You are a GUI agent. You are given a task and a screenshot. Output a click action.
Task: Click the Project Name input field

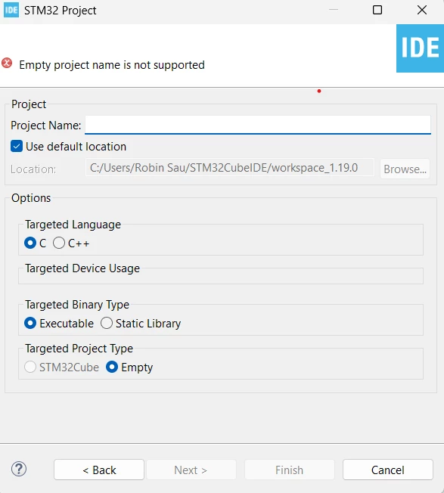click(x=258, y=125)
